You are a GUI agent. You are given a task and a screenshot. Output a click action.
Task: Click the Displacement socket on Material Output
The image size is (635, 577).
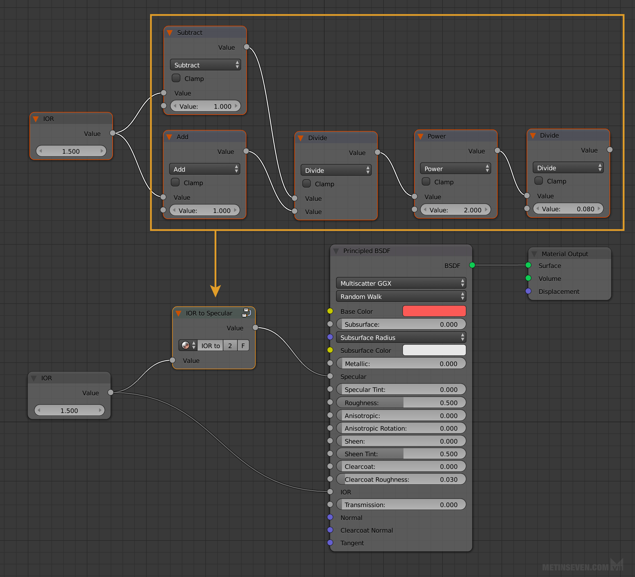click(x=528, y=291)
